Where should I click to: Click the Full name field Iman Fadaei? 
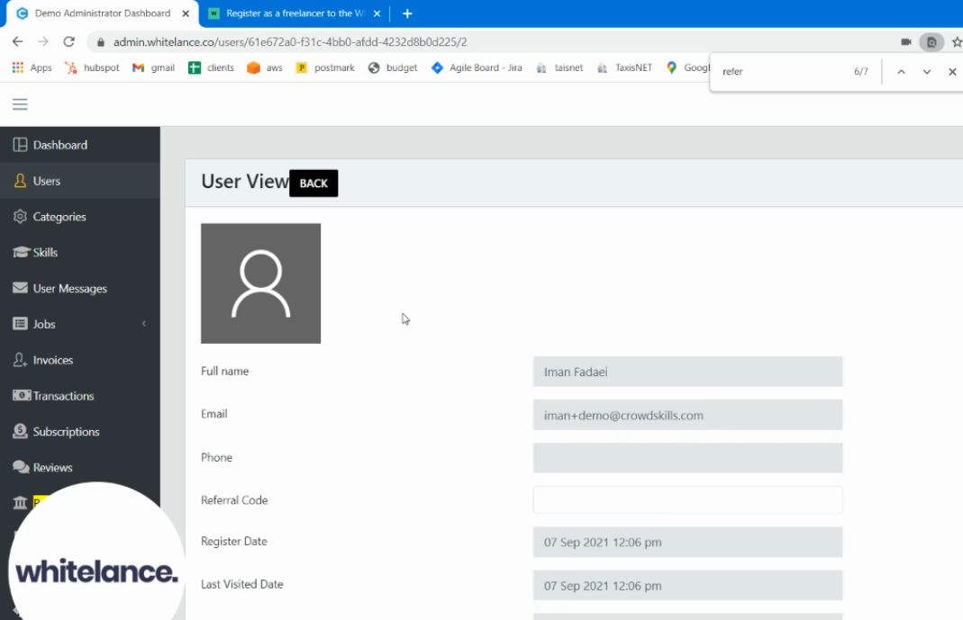[x=688, y=372]
